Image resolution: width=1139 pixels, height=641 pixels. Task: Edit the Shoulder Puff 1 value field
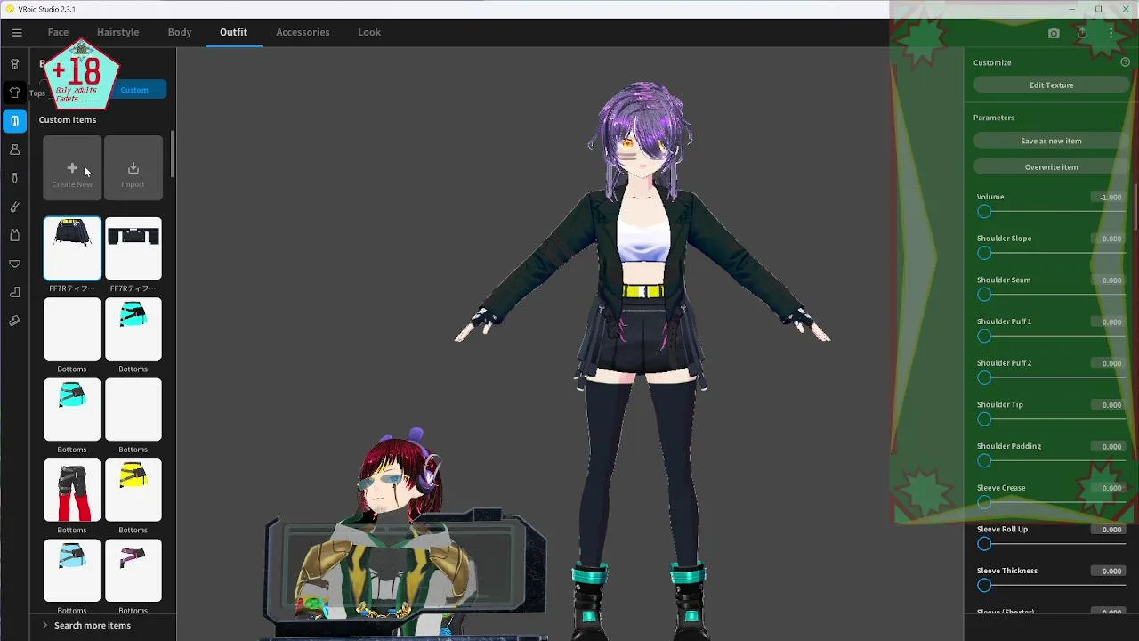(x=1108, y=321)
